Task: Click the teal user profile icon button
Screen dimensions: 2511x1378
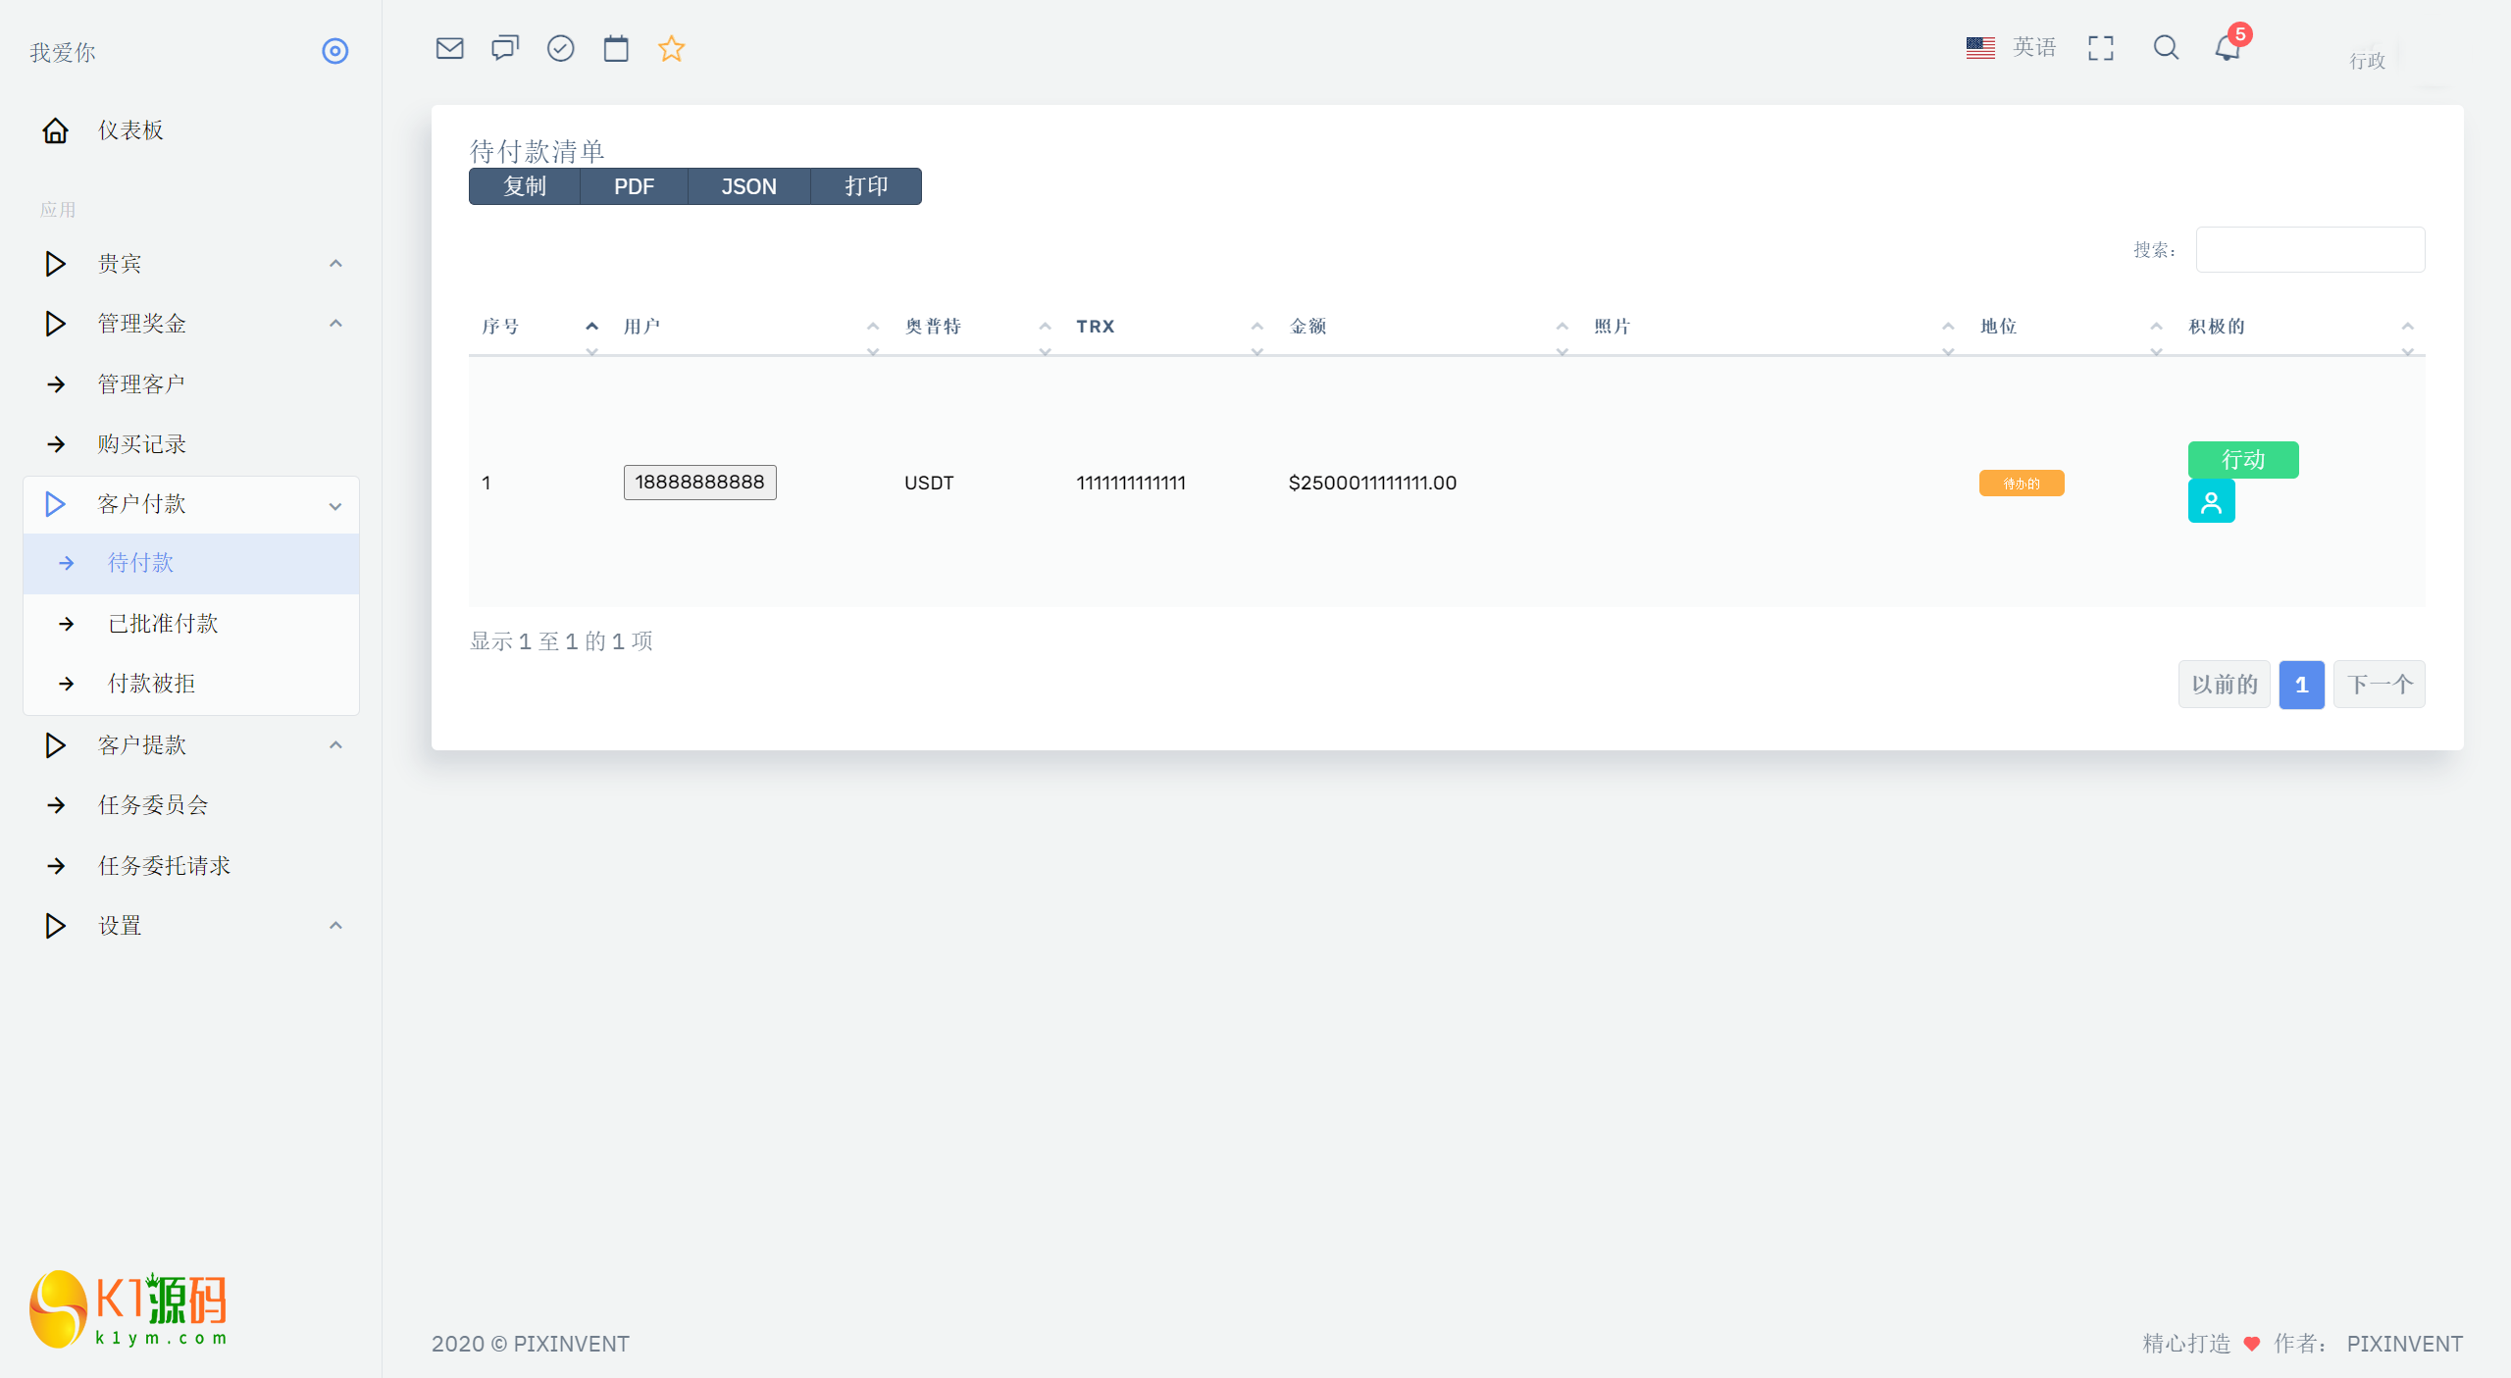Action: point(2211,501)
